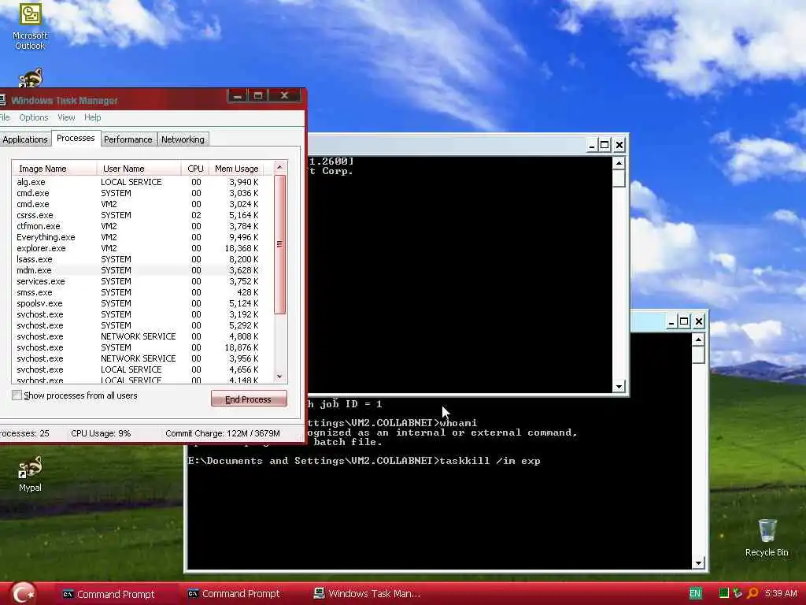806x605 pixels.
Task: Select the Processes tab
Action: coord(76,138)
